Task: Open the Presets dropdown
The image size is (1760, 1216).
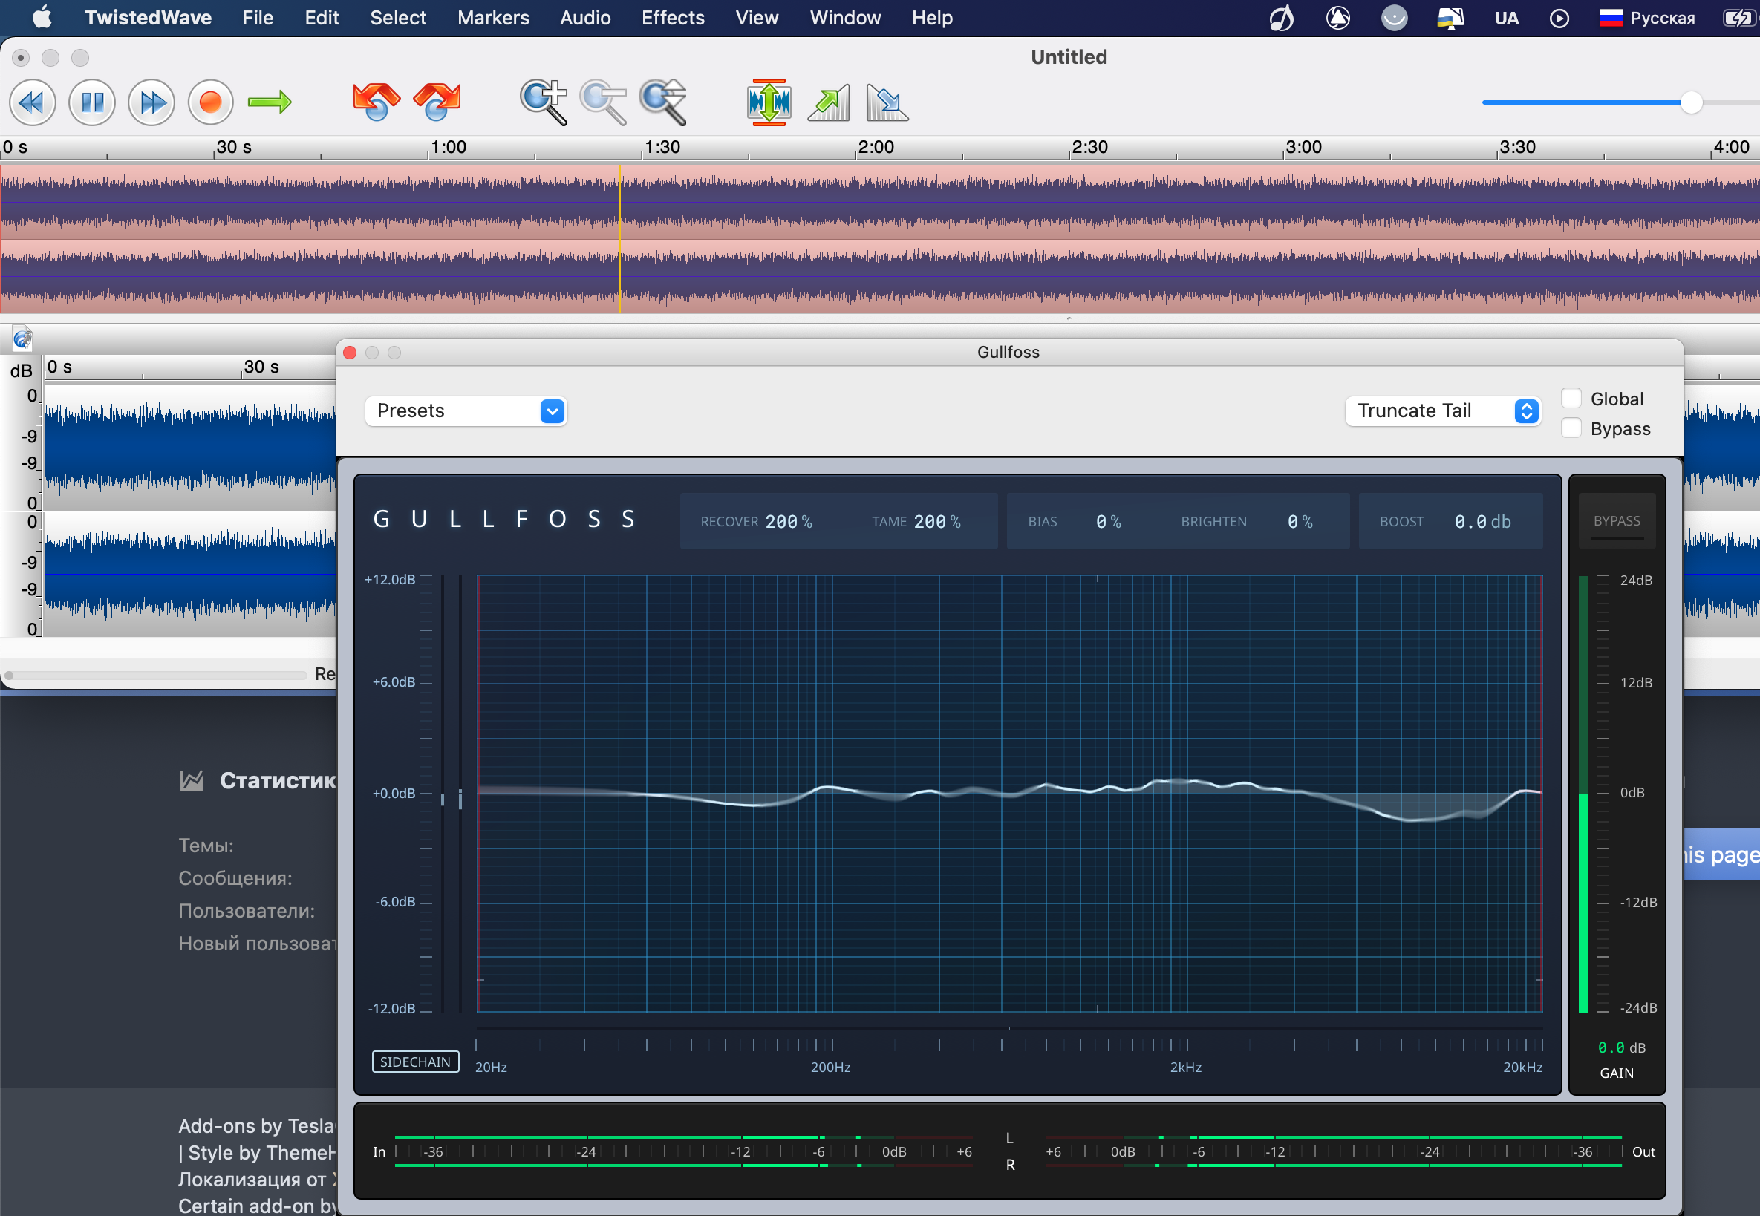Action: [466, 411]
